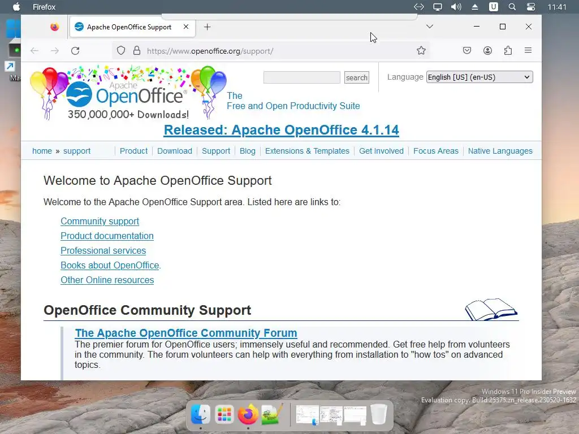Click the site security padlock icon
Screen dimensions: 579x434
tap(137, 50)
